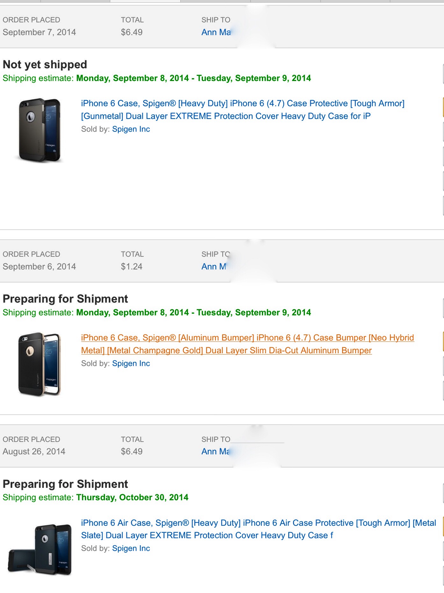Click the top action button on September 7 order
The height and width of the screenshot is (593, 444).
[443, 74]
